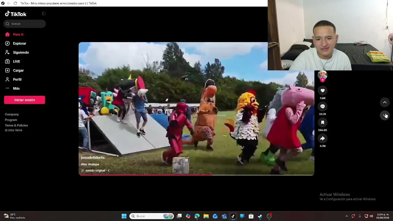393x221 pixels.
Task: Click the taskbar Buscar search box
Action: point(152,216)
